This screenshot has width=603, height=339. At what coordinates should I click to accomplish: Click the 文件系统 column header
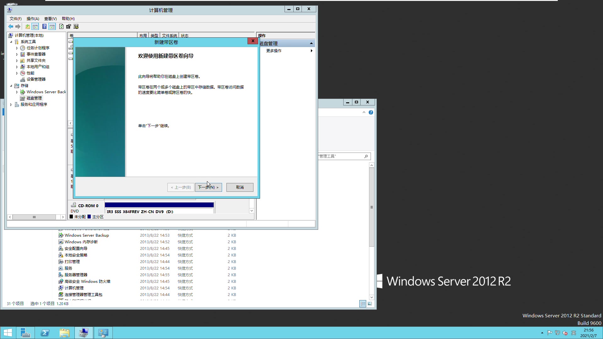169,35
